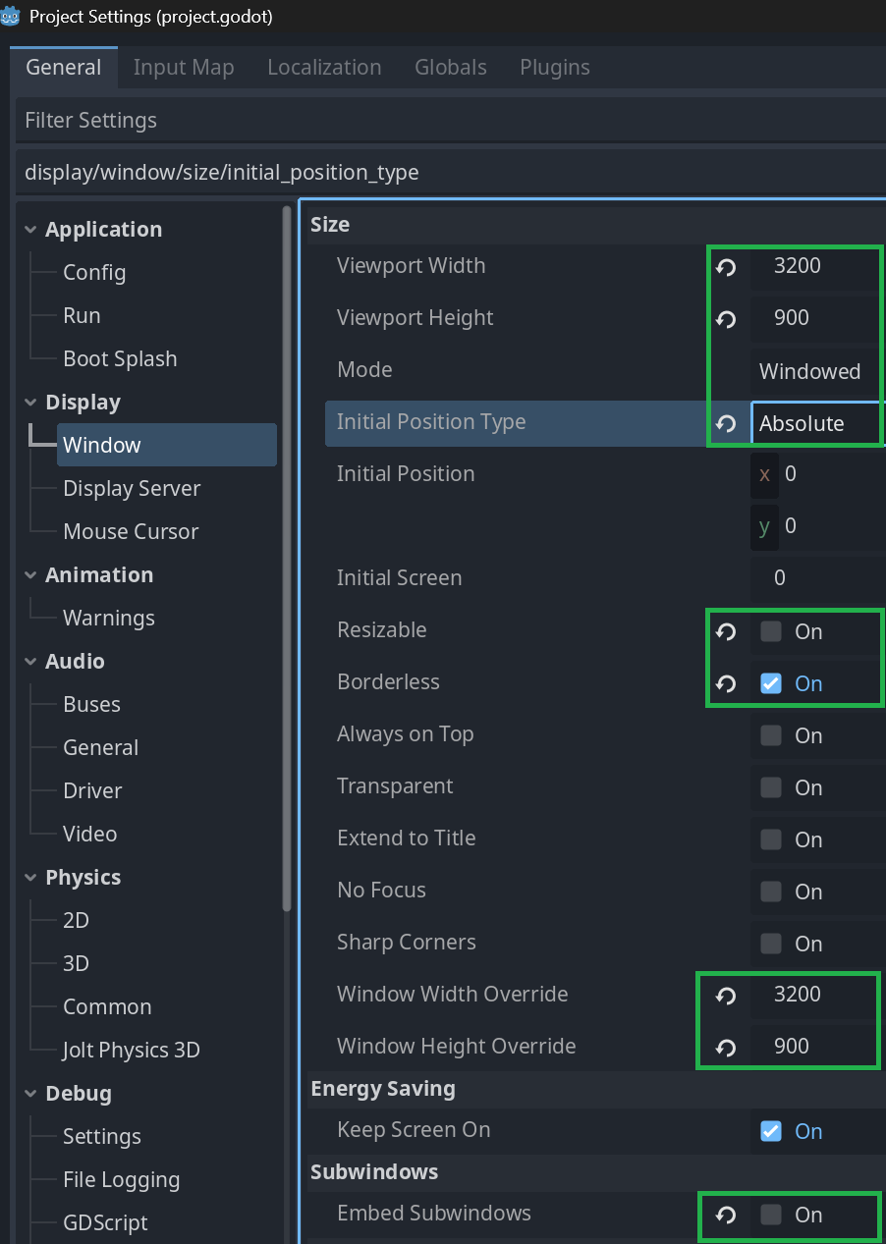
Task: Revert Initial Position Type setting
Action: click(x=726, y=423)
